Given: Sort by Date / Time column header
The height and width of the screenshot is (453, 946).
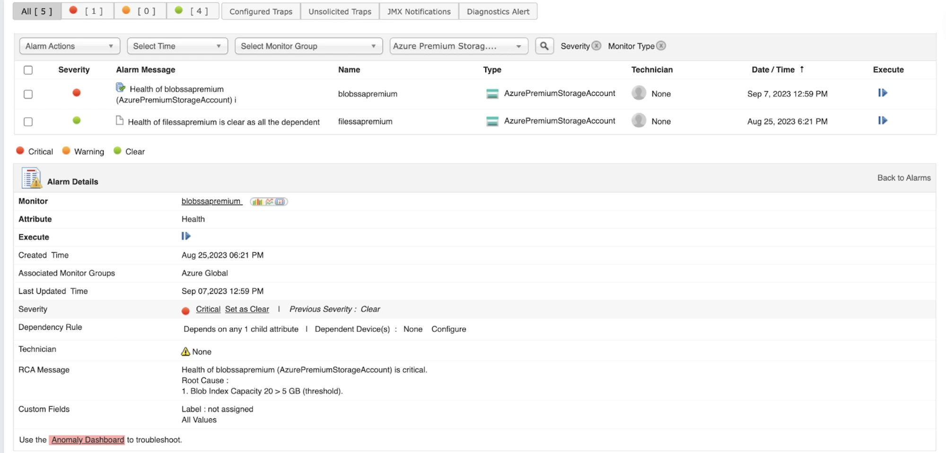Looking at the screenshot, I should click(773, 69).
